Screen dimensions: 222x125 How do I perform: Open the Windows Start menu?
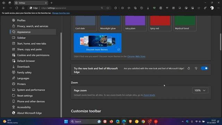66,122
